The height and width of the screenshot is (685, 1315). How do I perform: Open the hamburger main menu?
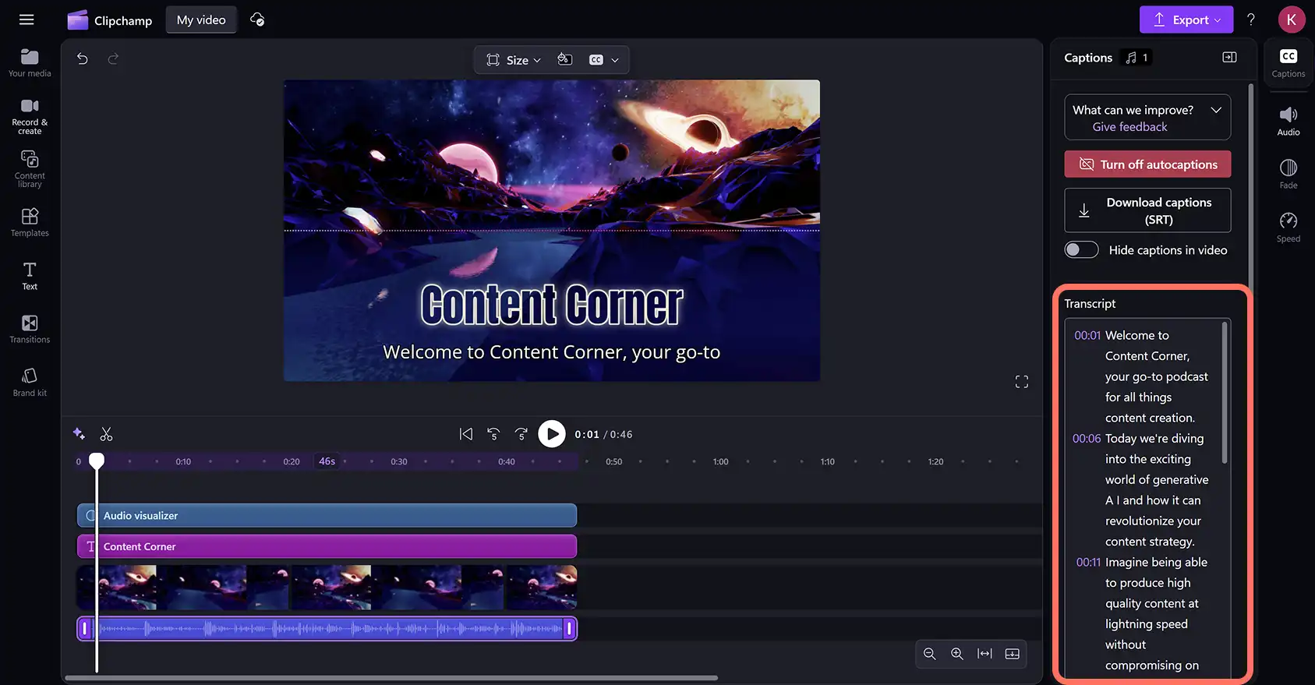click(x=27, y=20)
